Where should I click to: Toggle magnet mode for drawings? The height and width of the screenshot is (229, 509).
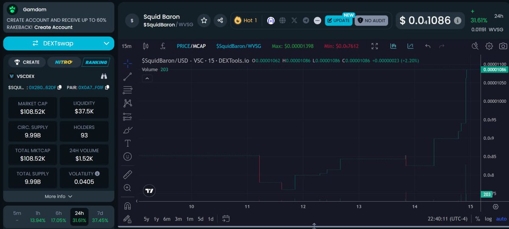[x=127, y=206]
